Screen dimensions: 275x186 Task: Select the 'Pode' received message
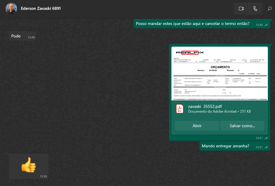pos(16,36)
